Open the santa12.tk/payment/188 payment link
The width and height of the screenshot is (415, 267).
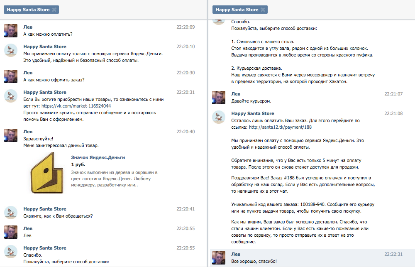pyautogui.click(x=280, y=127)
